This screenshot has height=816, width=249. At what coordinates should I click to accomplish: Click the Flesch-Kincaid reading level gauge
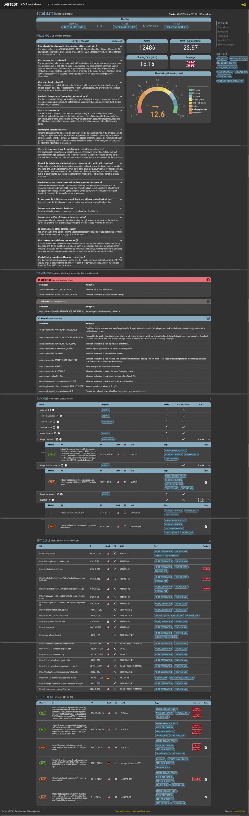pos(158,99)
